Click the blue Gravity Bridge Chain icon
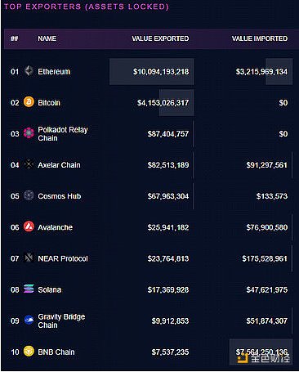The image size is (299, 372). click(x=29, y=320)
